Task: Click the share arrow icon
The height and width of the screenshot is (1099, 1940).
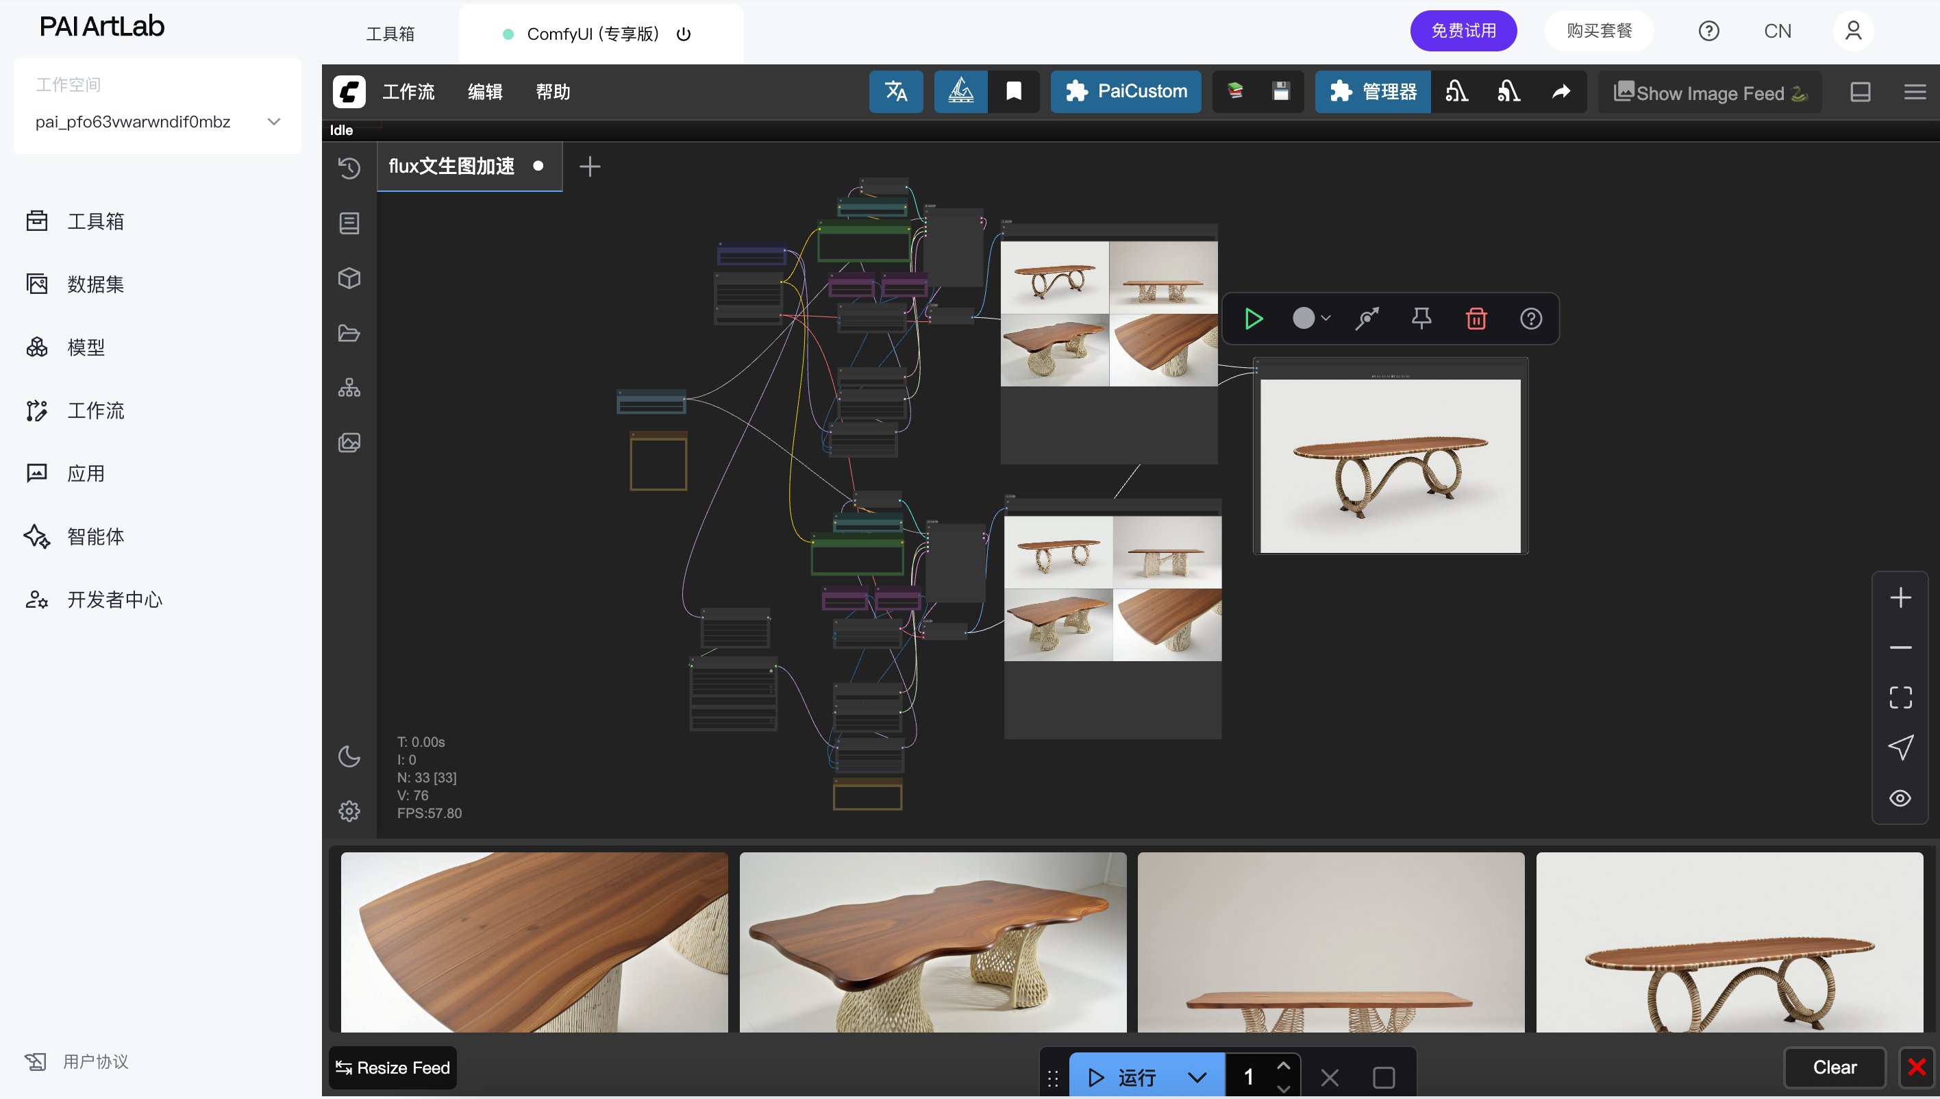Action: point(1560,91)
